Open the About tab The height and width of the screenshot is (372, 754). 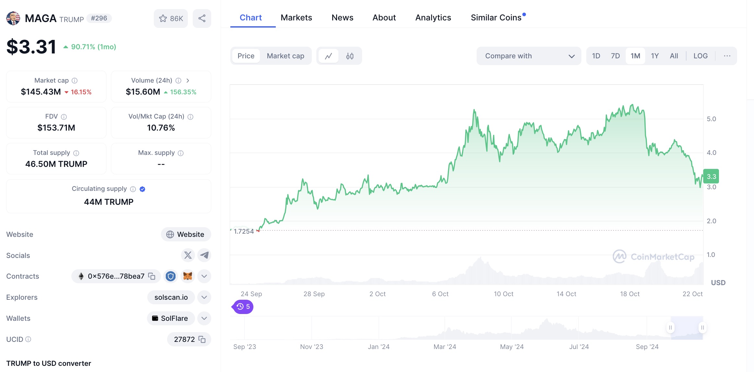[x=384, y=17]
